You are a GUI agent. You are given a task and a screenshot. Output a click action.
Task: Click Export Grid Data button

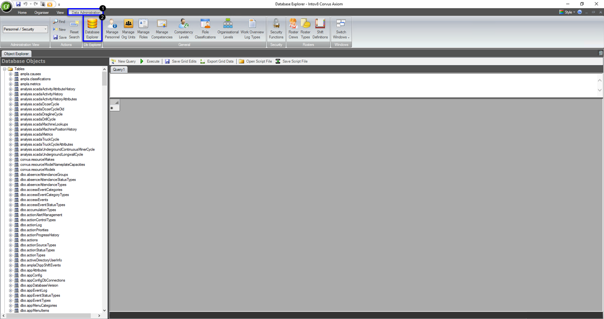point(217,61)
